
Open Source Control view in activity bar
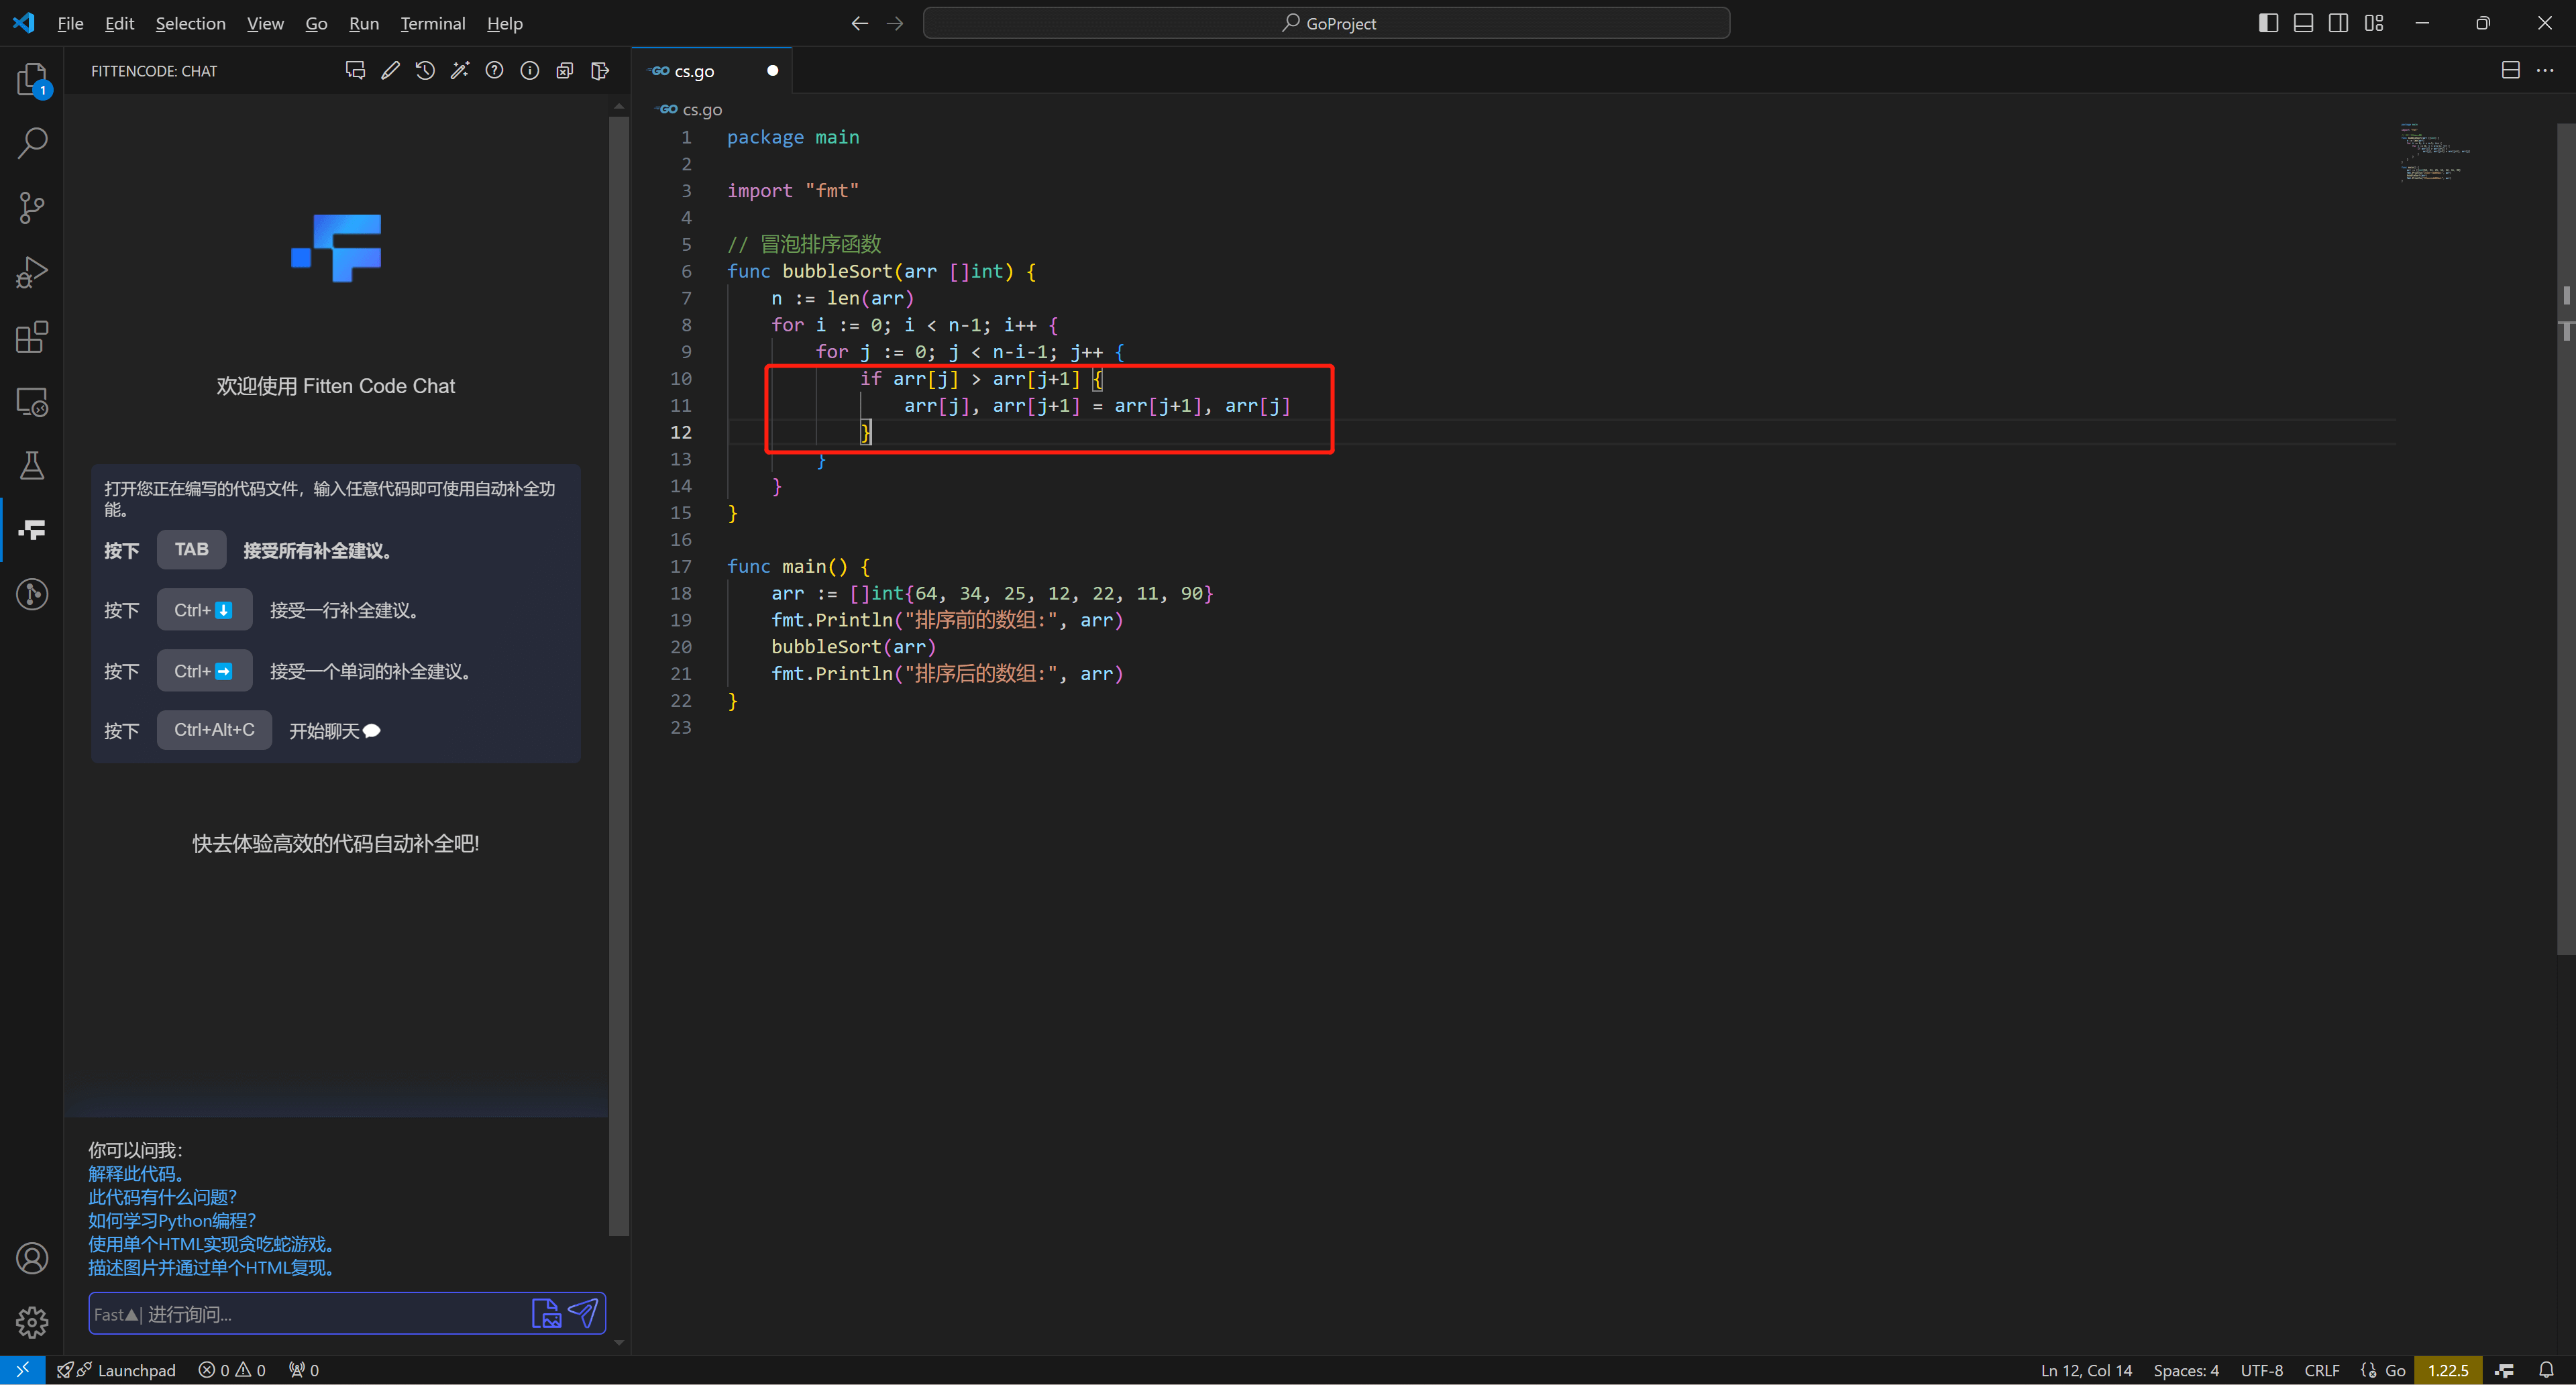(32, 208)
